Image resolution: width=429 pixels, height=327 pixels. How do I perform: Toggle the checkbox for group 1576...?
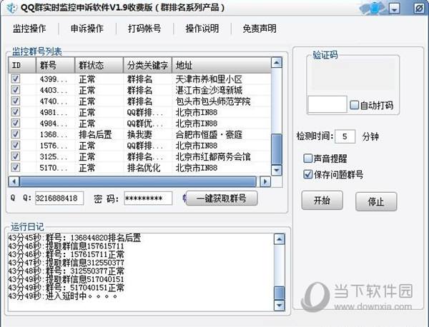(x=15, y=146)
